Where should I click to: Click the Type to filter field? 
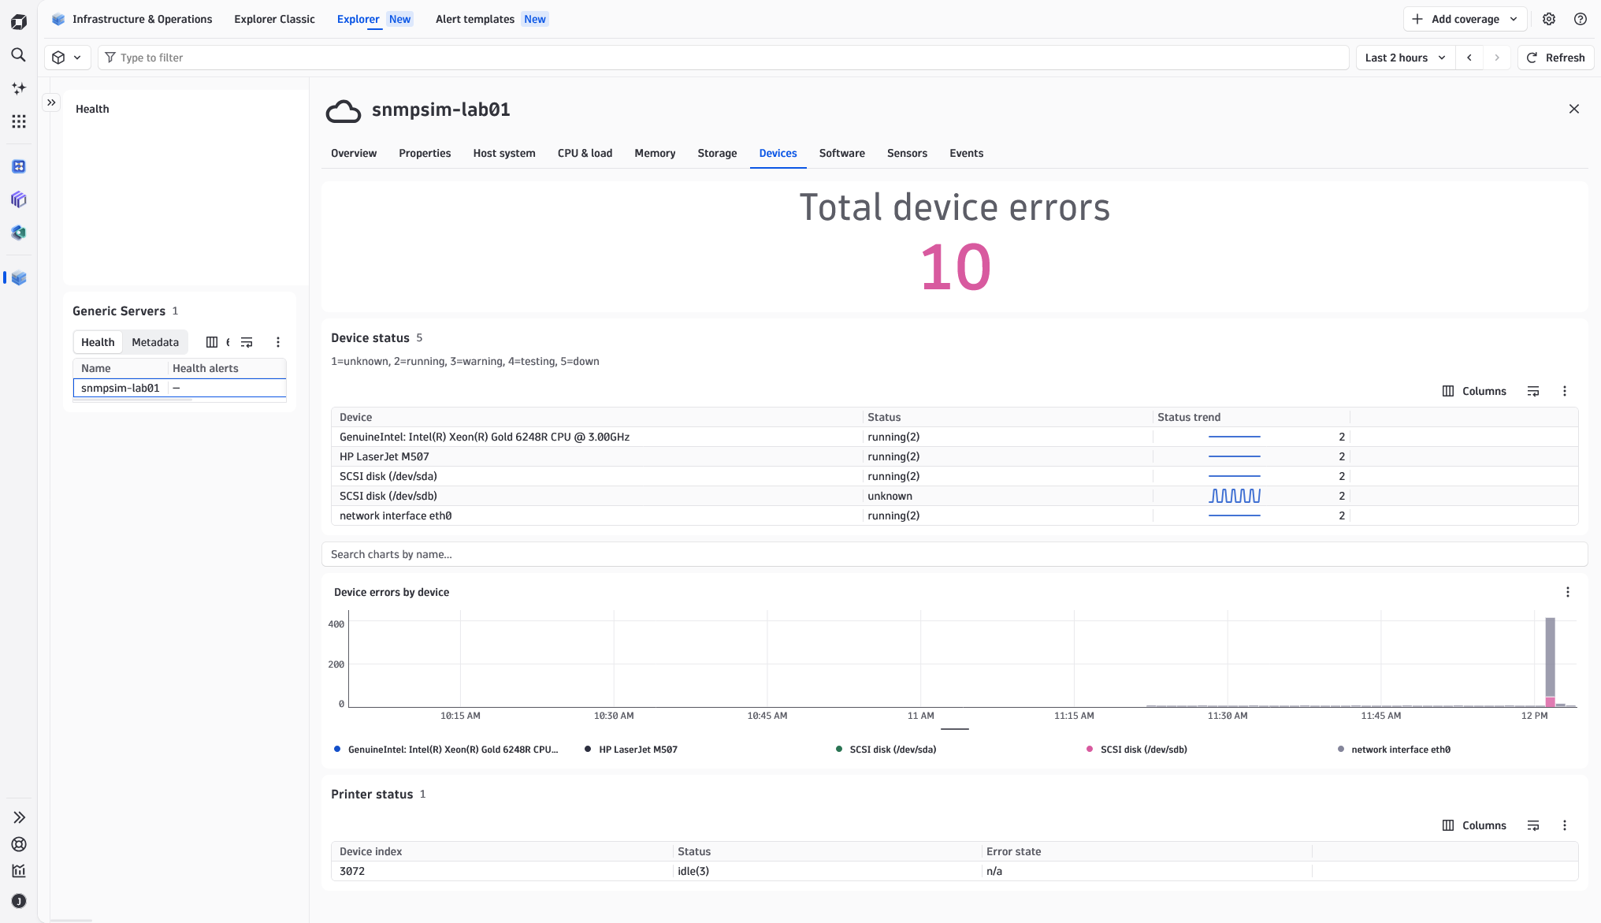(x=723, y=58)
